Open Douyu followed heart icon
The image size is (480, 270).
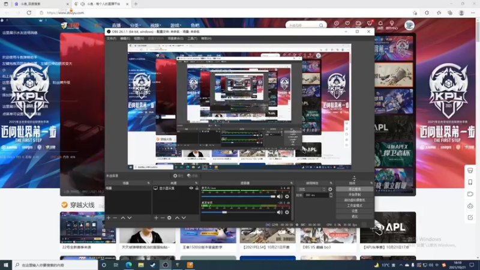point(347,23)
